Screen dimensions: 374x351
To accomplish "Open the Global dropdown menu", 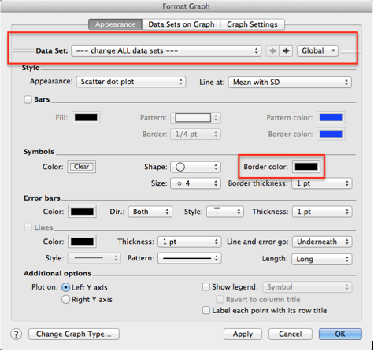I will (317, 50).
